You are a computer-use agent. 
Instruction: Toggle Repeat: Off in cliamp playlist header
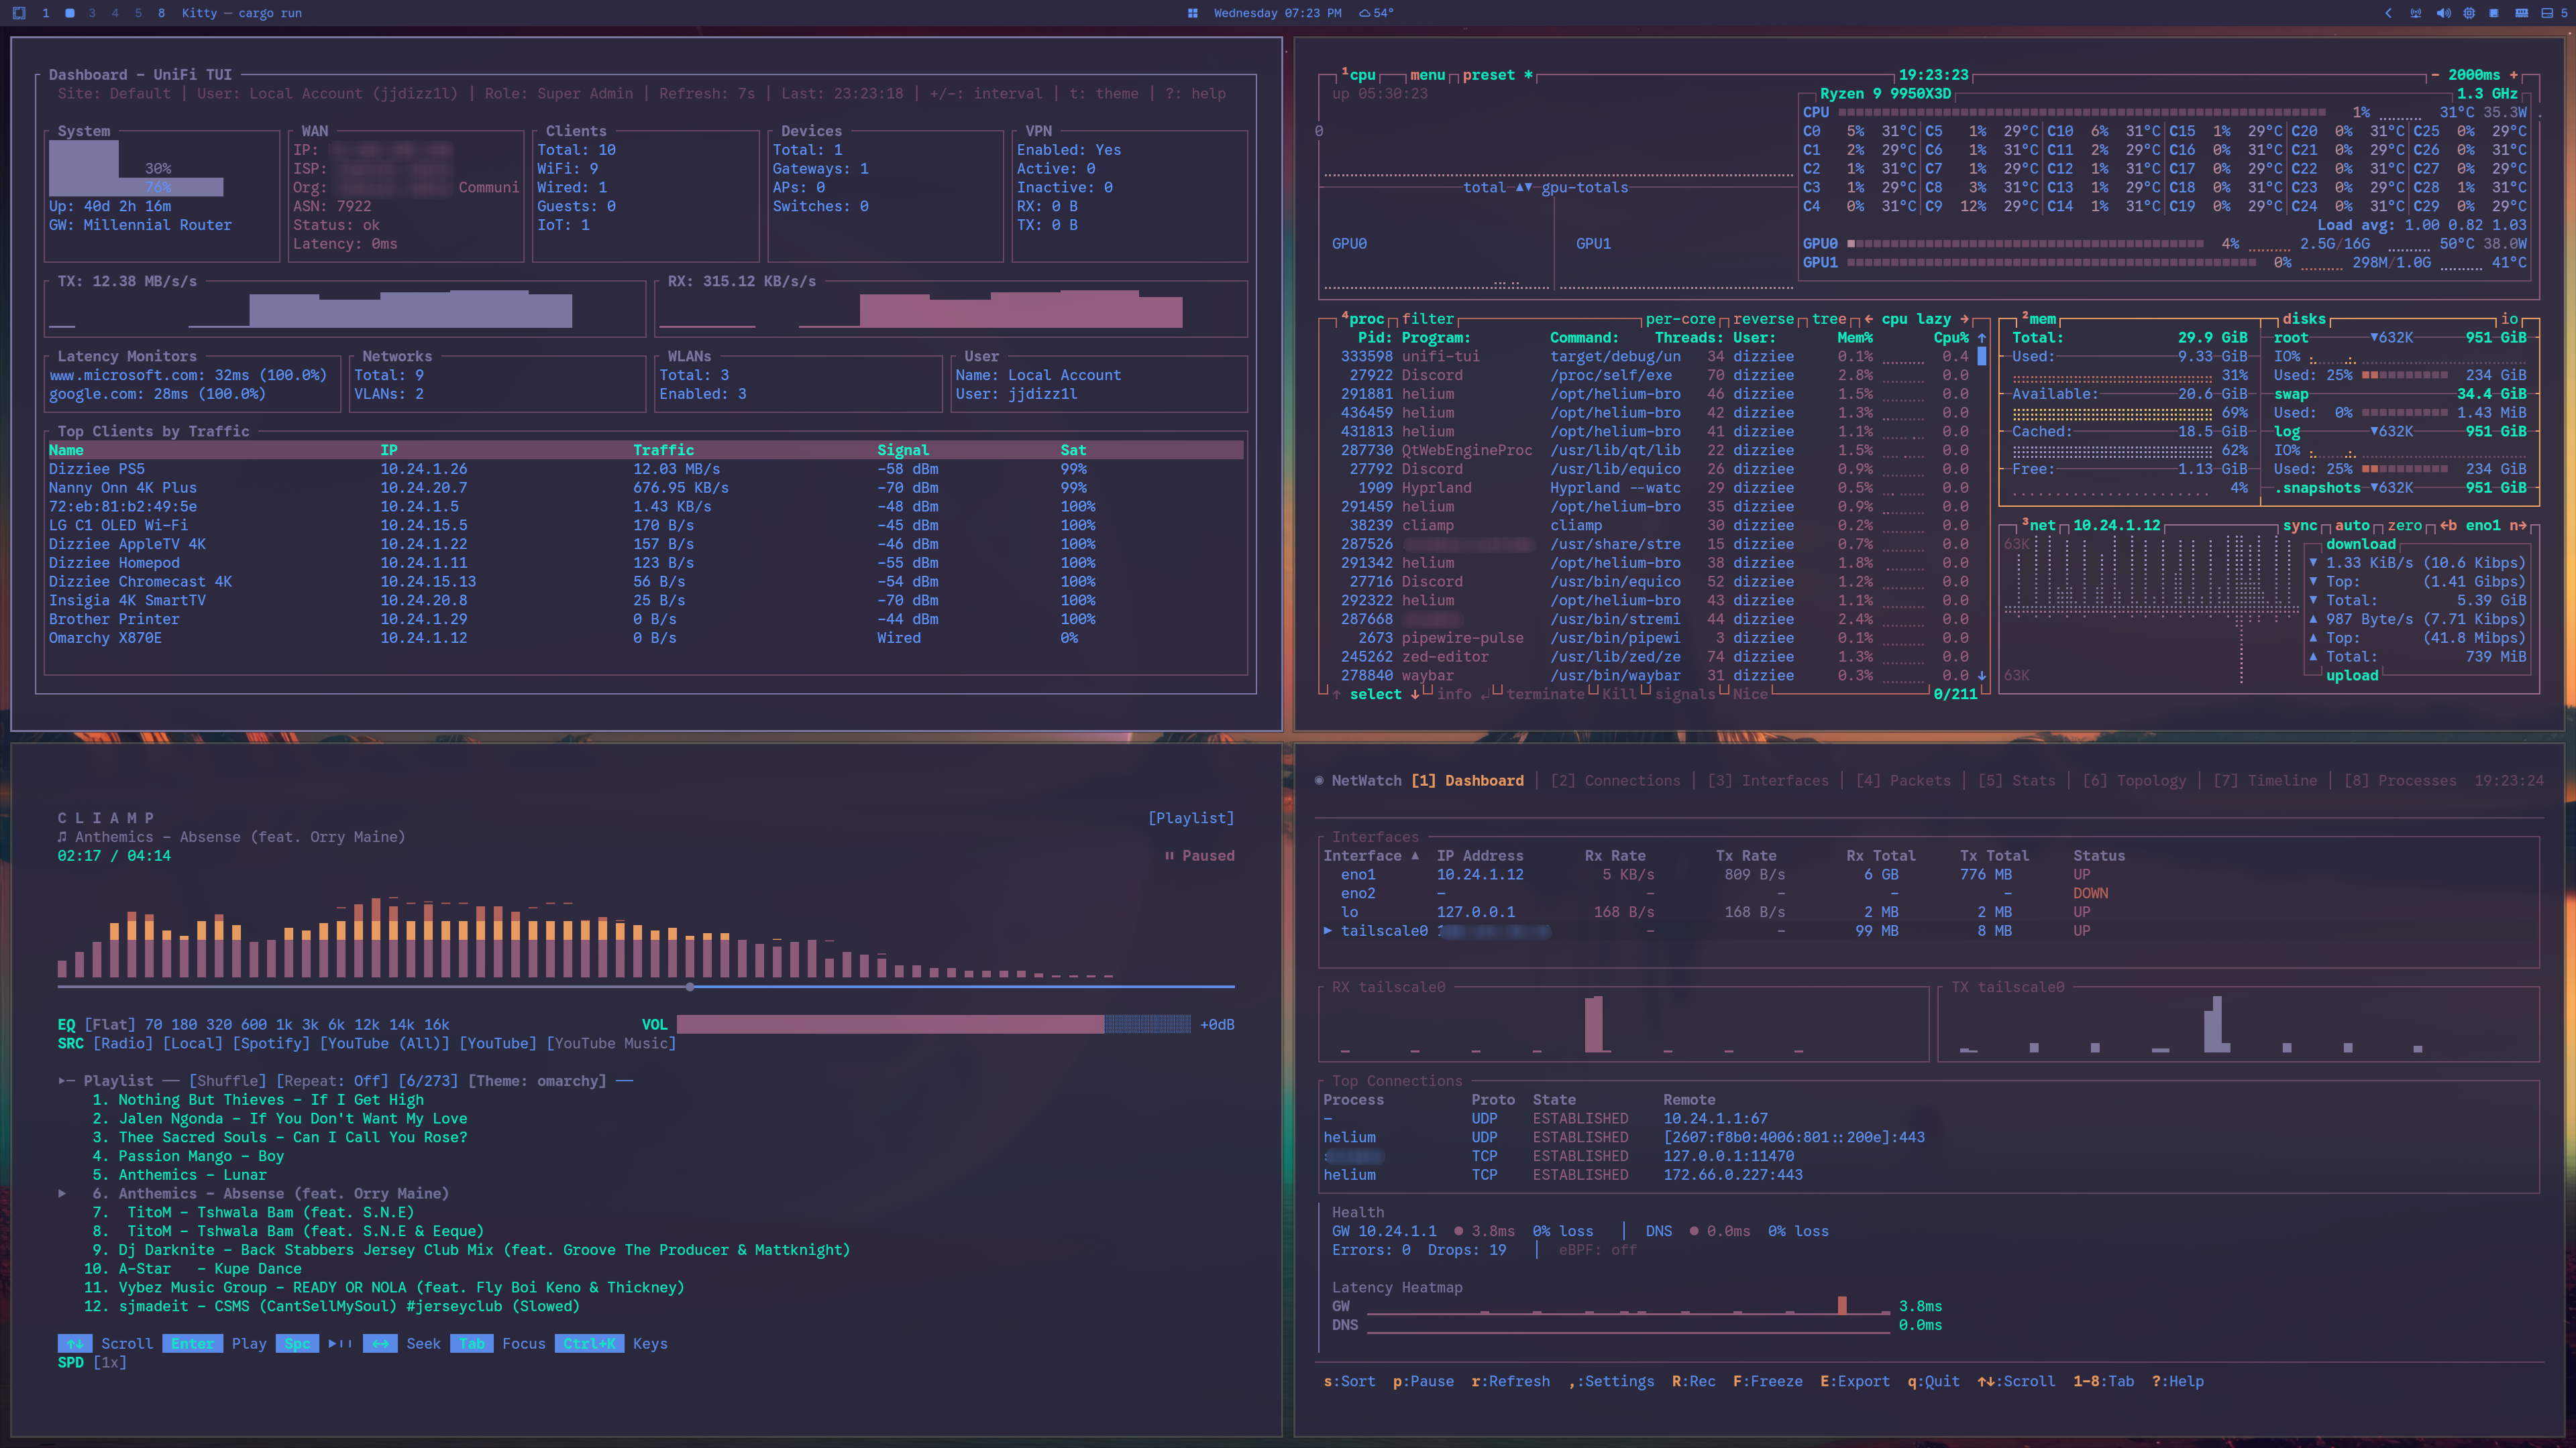332,1080
